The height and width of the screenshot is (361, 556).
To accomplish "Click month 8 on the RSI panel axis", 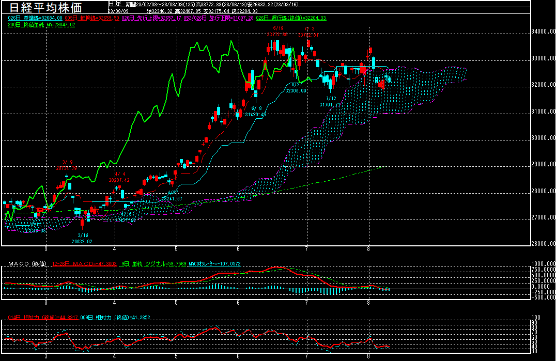I will click(x=369, y=356).
